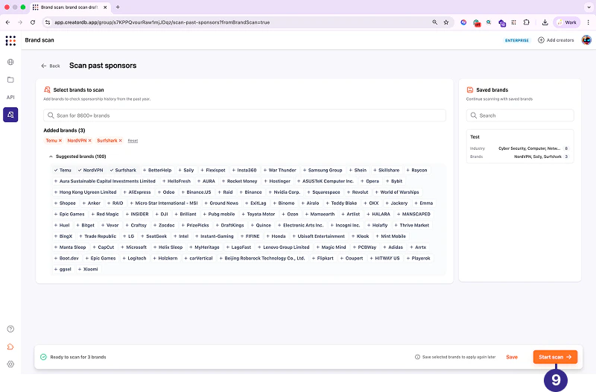Add DraftKings suggested brand
The image size is (596, 392).
point(230,225)
